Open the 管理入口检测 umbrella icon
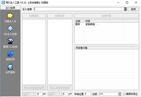This screenshot has height=97, width=141. click(10, 41)
